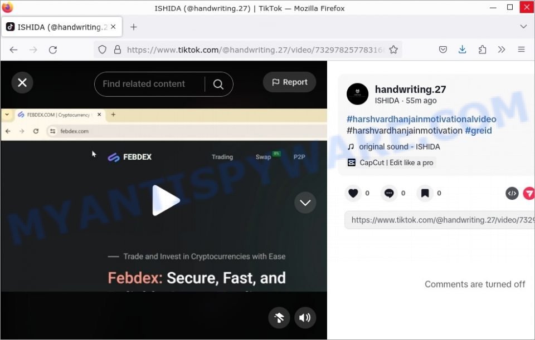Toggle the floating player icon on the video
Screen dimensions: 535x340
pos(279,317)
